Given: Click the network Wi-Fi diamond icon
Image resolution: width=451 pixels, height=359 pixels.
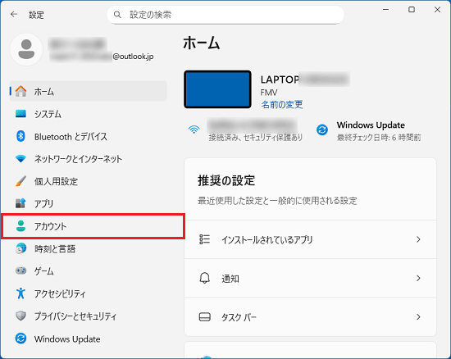Looking at the screenshot, I should pyautogui.click(x=20, y=158).
